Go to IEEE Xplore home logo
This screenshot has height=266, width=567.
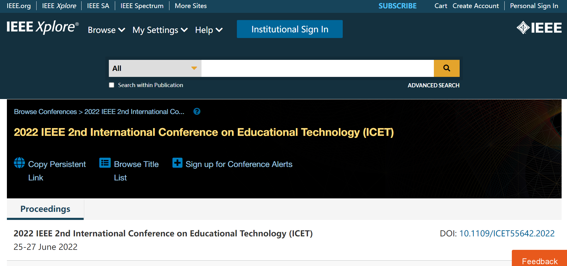click(43, 27)
